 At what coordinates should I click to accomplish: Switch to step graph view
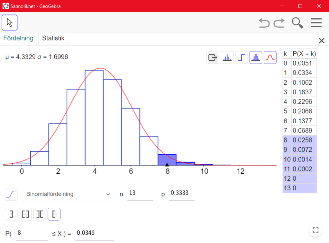pyautogui.click(x=241, y=58)
